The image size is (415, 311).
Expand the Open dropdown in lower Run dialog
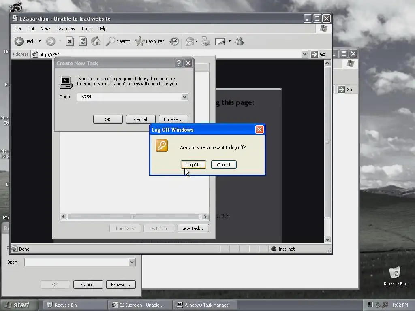click(x=132, y=262)
